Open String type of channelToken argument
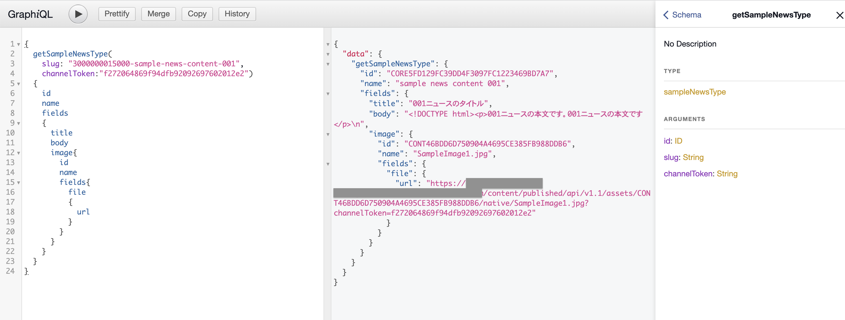Screen dimensions: 845x320 click(x=727, y=174)
